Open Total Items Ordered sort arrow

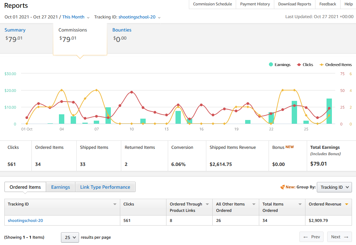(300, 204)
